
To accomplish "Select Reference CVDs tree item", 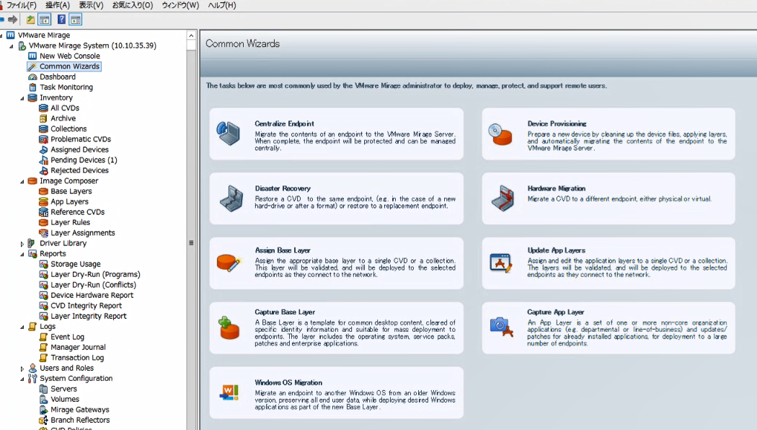I will [x=77, y=212].
